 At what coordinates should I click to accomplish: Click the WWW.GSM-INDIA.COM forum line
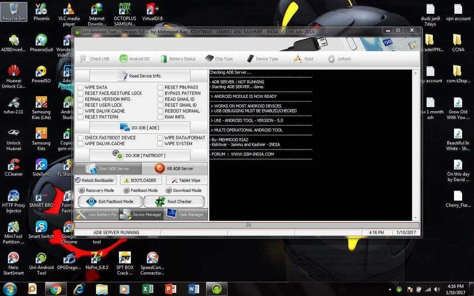coord(243,154)
